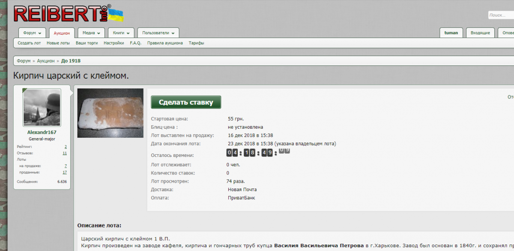514x251 pixels.
Task: Click the Сделать ставку button
Action: pos(186,102)
